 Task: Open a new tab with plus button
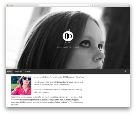(129, 6)
